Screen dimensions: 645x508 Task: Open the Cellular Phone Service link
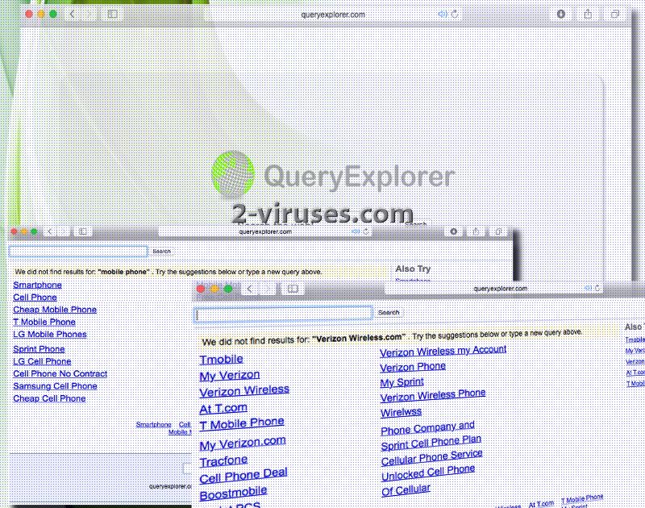[x=432, y=457]
